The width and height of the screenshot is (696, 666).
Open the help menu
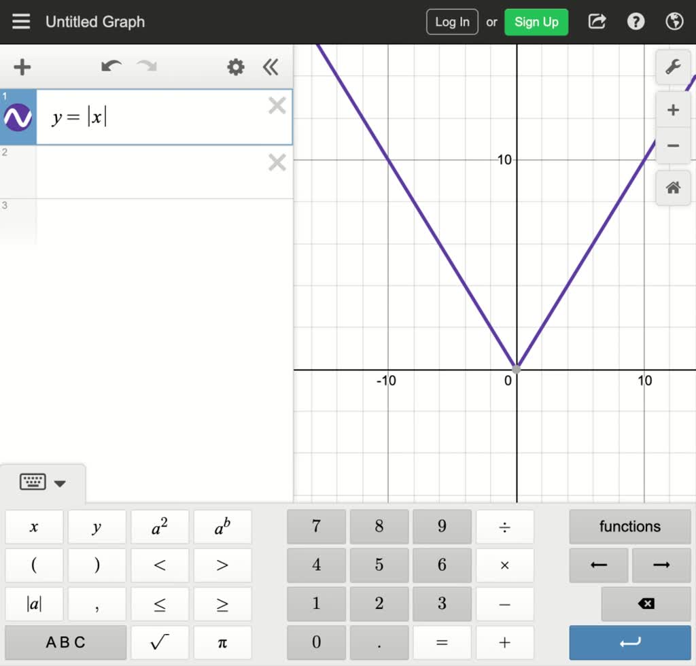coord(636,21)
